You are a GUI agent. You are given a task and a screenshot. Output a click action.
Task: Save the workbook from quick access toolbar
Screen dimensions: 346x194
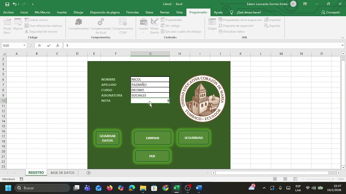pos(7,4)
